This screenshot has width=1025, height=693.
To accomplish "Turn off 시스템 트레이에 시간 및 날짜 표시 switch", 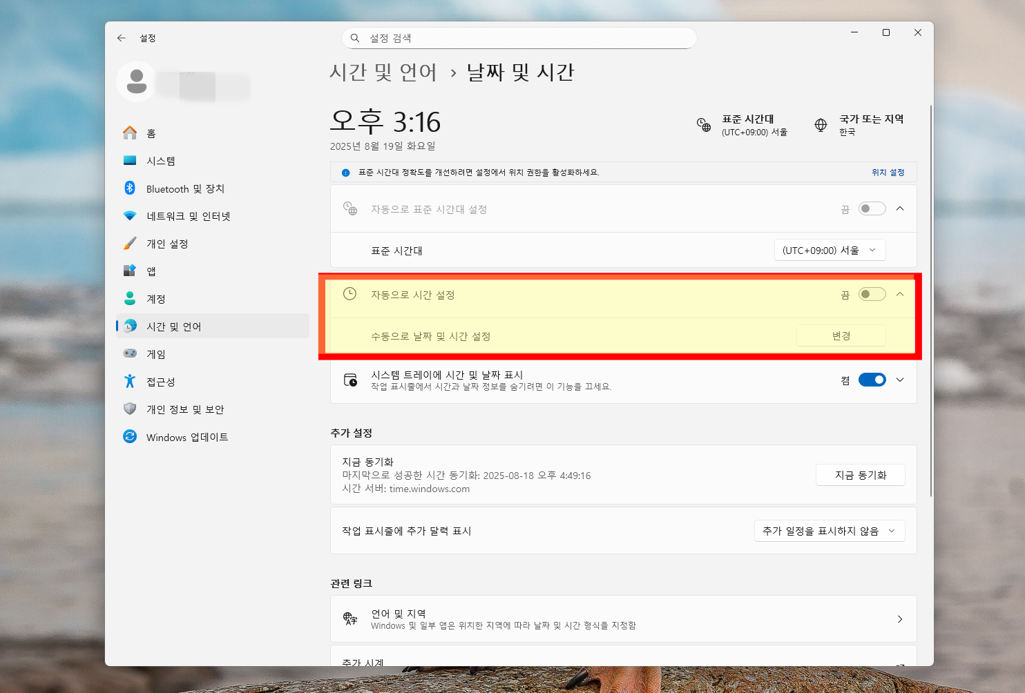I will [x=872, y=380].
